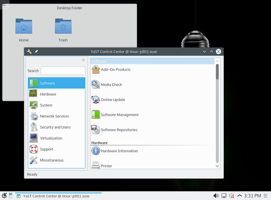Select the Support category label
Screen dimensions: 271x200
click(x=47, y=149)
